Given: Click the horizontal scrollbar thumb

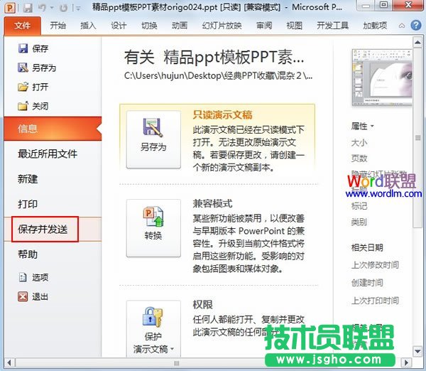Looking at the screenshot, I should 177,363.
